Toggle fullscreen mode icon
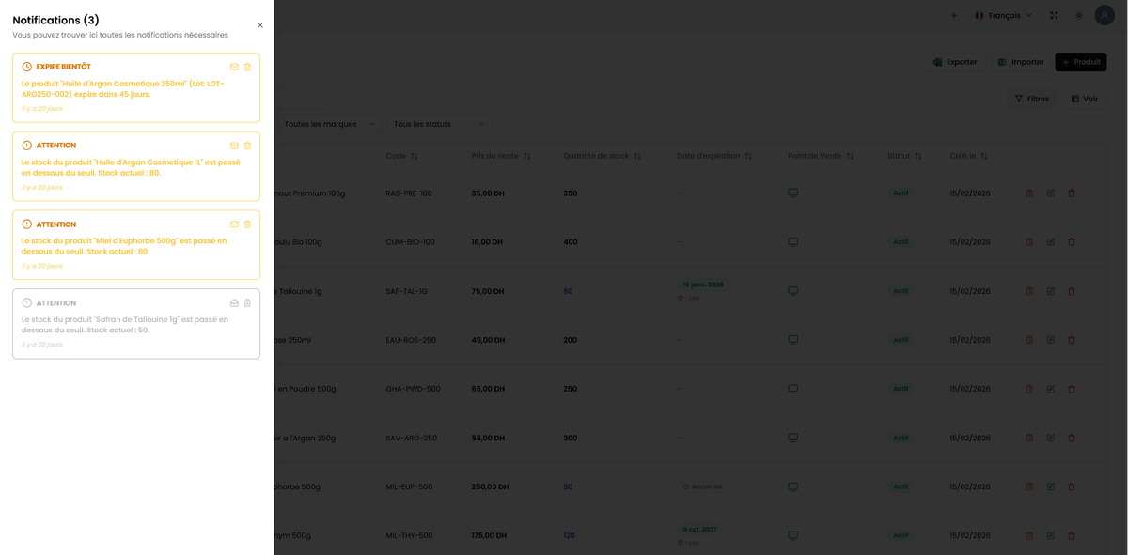 click(x=1054, y=15)
